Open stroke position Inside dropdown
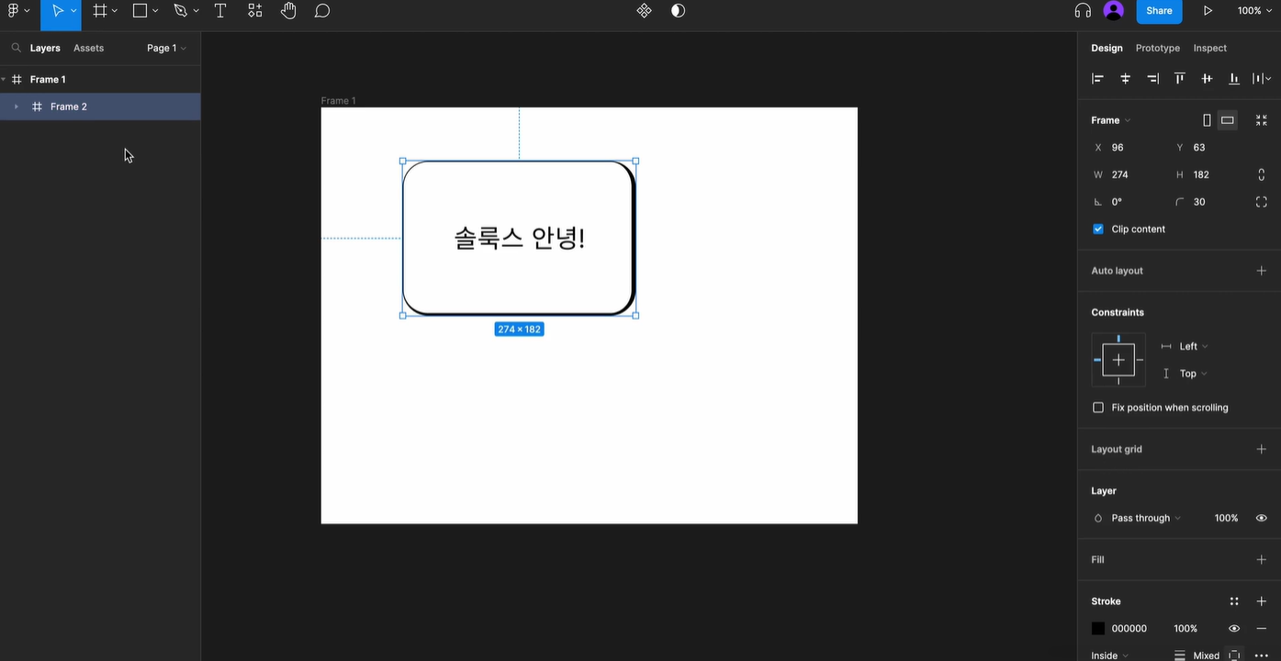 point(1110,655)
